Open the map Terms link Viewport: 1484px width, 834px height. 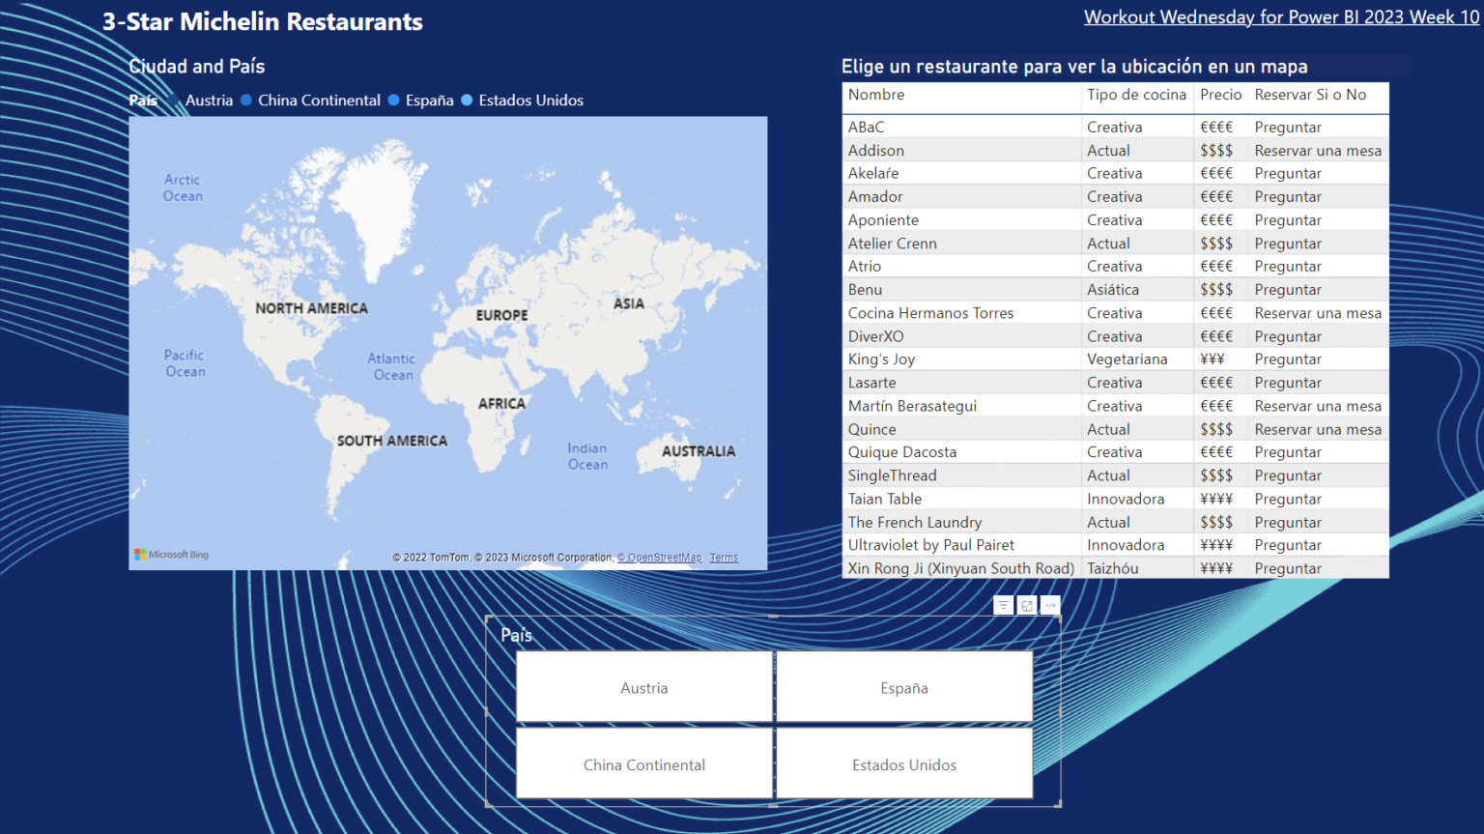click(x=724, y=557)
